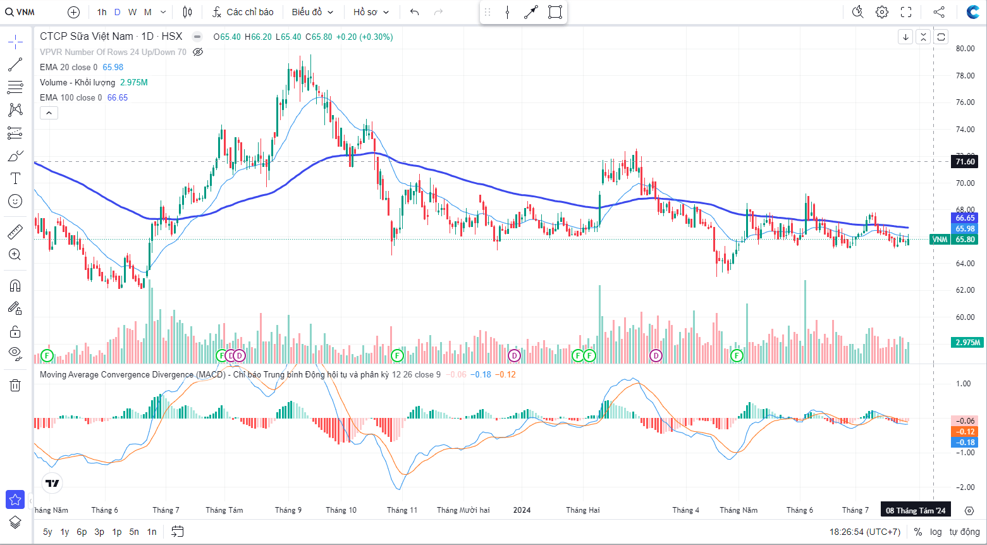Select the zoom in tool
987x545 pixels.
click(15, 255)
